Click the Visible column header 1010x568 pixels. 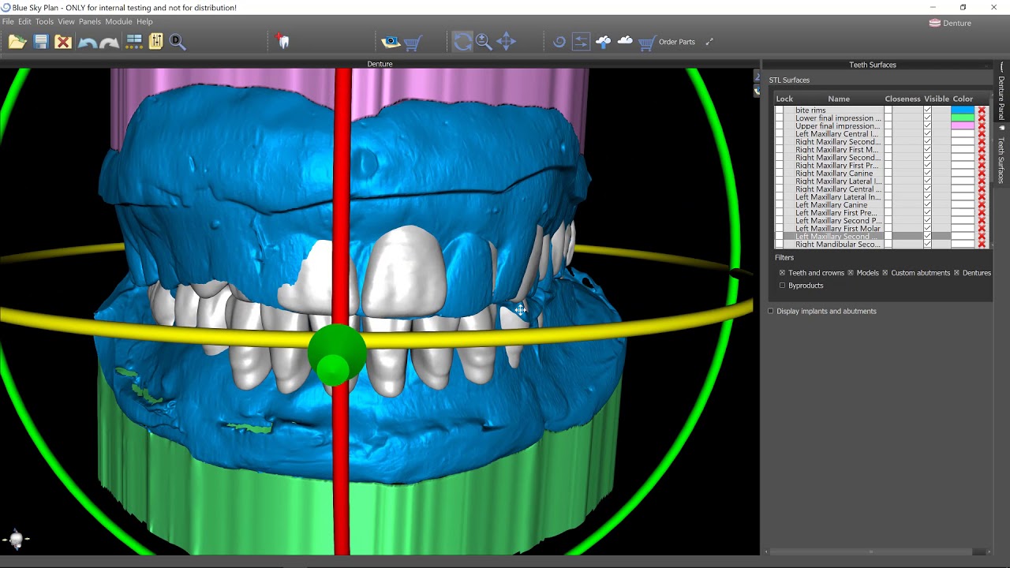(937, 99)
